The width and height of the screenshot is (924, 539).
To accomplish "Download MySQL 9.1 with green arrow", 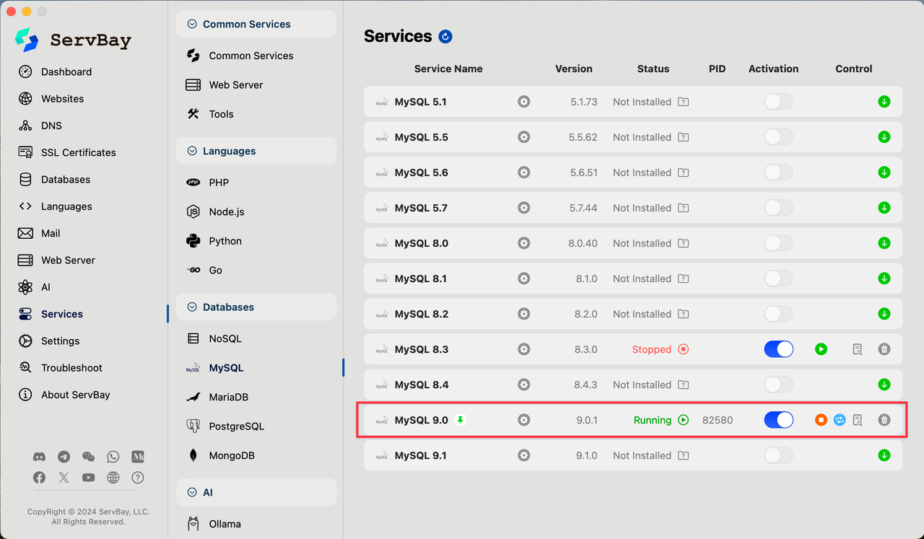I will click(x=884, y=455).
